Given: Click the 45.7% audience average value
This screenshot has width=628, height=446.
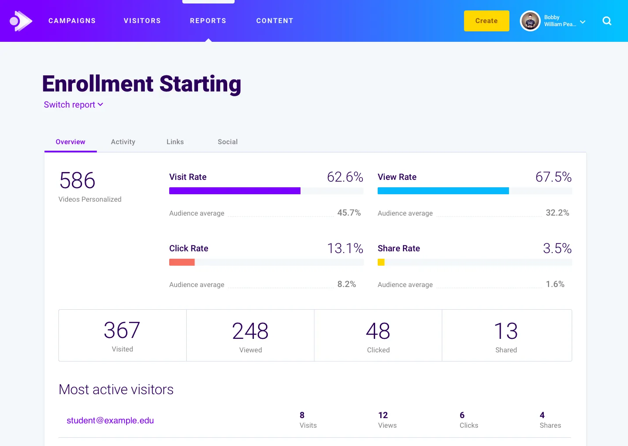Looking at the screenshot, I should pos(349,213).
